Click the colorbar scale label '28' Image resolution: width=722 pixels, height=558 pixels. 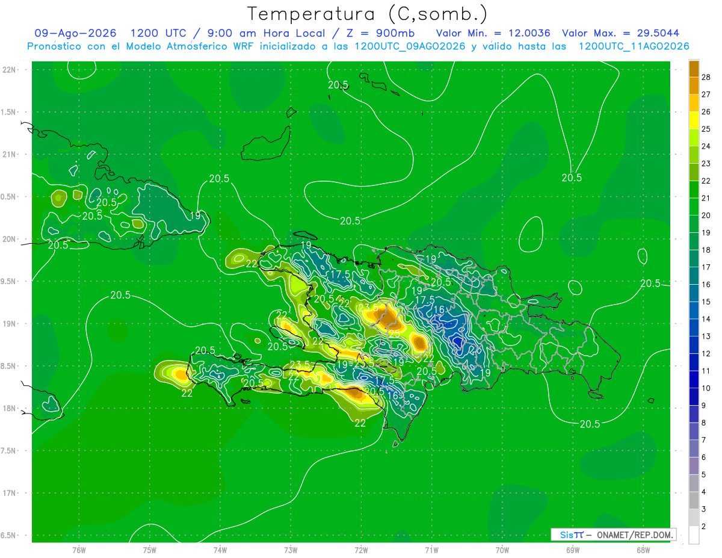[x=706, y=77]
